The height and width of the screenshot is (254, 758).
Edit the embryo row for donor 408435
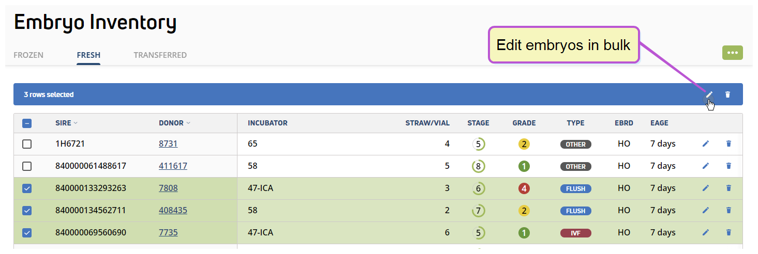point(705,211)
